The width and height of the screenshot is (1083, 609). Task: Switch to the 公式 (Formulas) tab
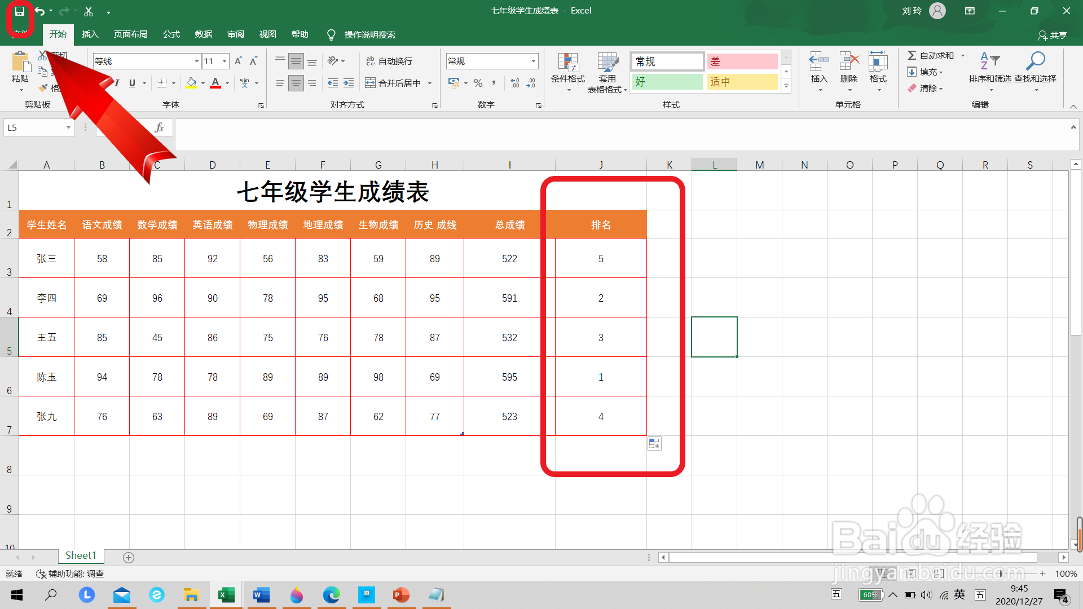tap(171, 34)
